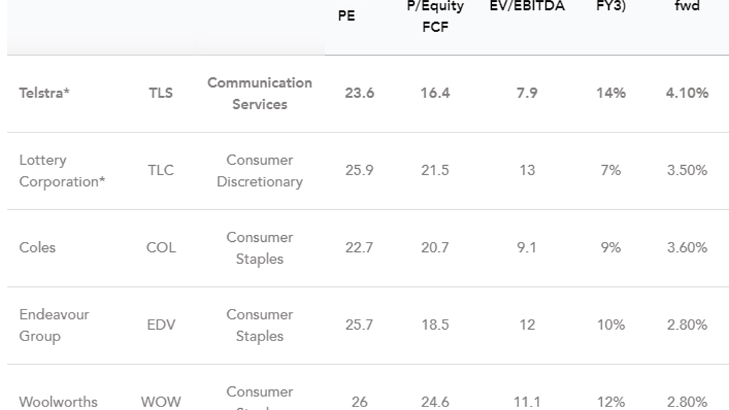
Task: Click Endeavour Group company name
Action: (x=54, y=325)
